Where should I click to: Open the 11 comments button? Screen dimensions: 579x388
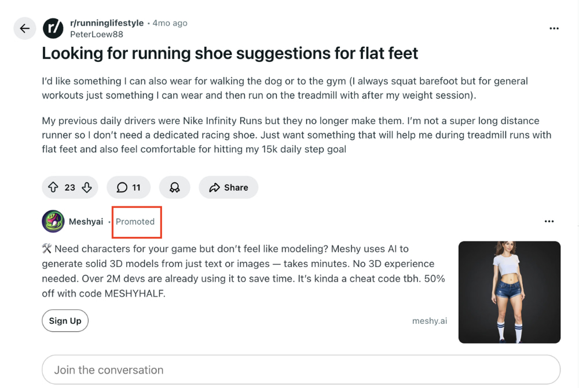click(x=129, y=187)
